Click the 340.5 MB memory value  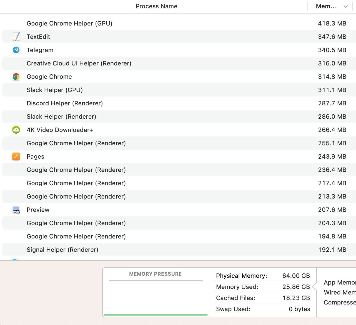(332, 50)
